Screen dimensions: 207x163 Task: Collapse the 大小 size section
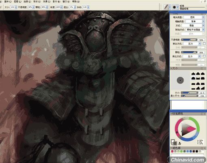coord(171,69)
